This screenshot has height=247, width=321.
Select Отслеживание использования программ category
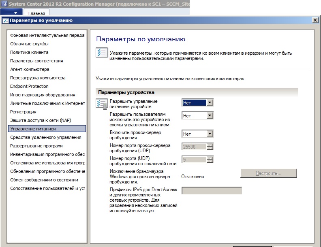click(47, 163)
